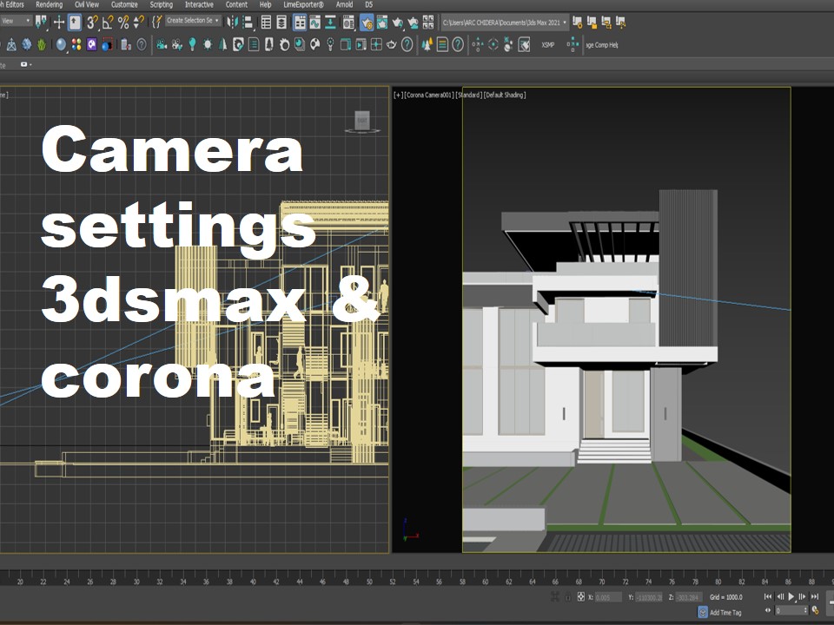Screen dimensions: 834x625
Task: Click the Corona help question mark icon
Action: 407,45
